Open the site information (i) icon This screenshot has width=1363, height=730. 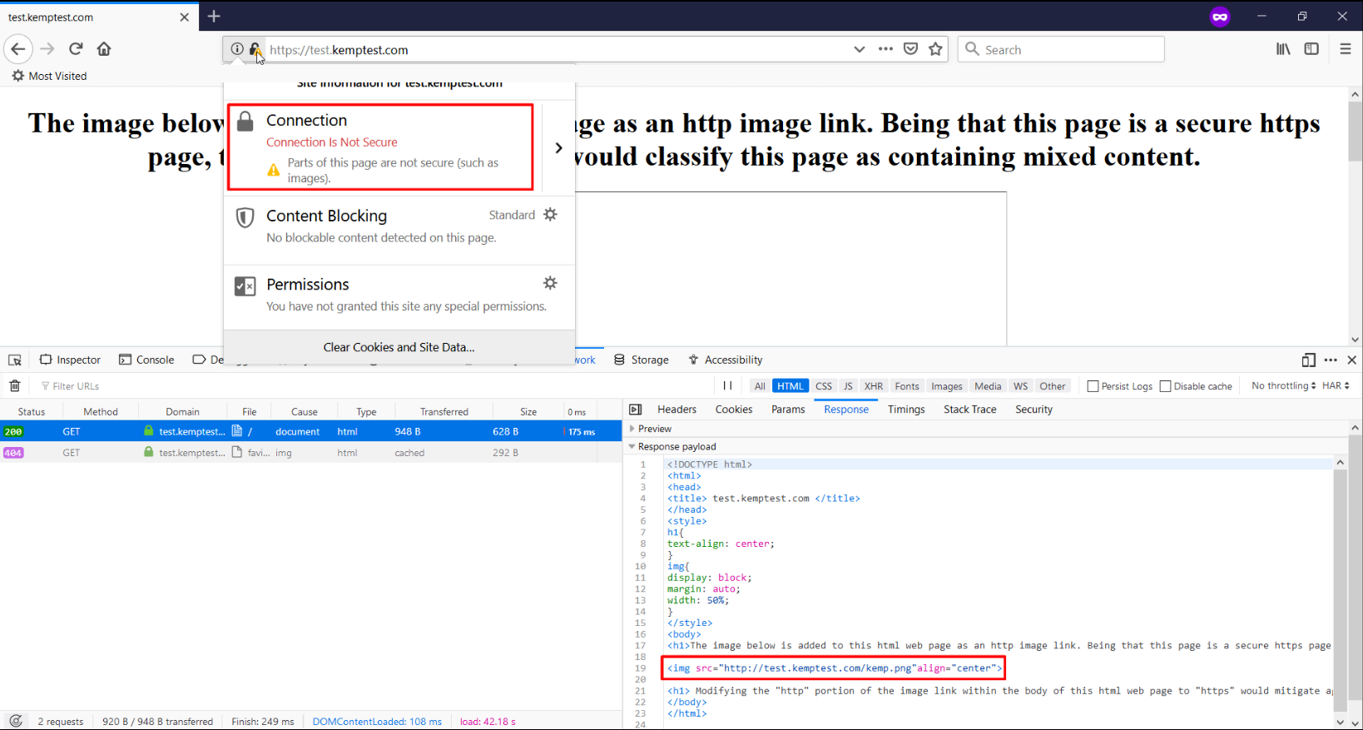(x=237, y=49)
